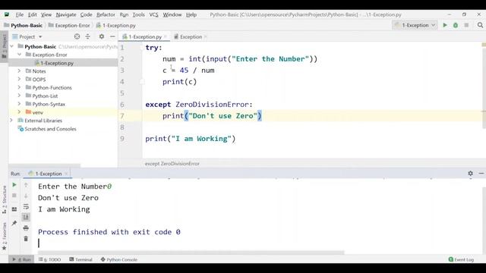Open the TODO tool window

50,259
